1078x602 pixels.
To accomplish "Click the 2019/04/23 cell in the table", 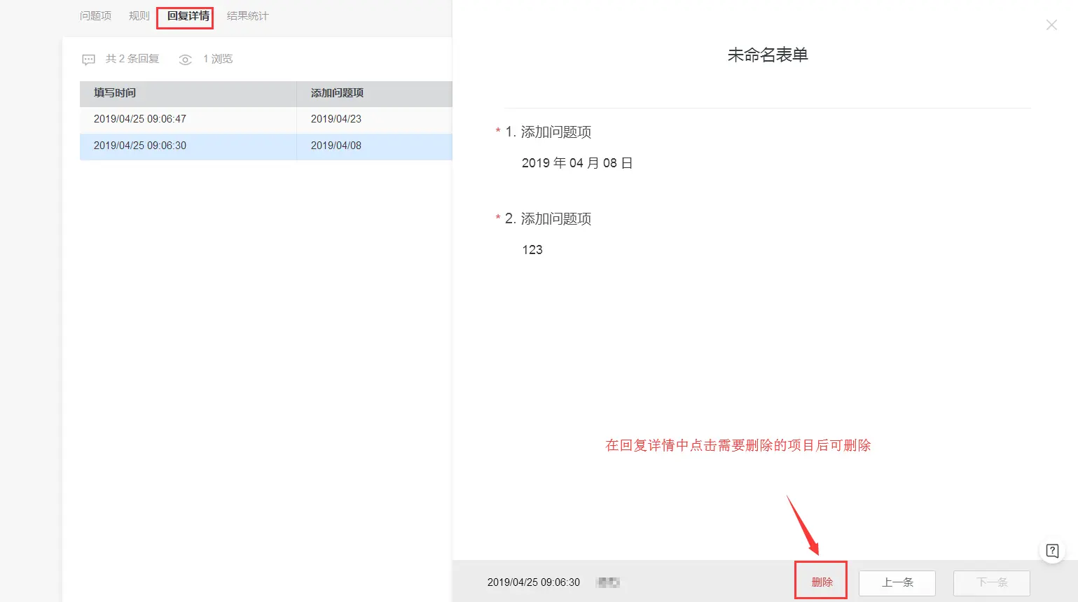I will coord(336,119).
